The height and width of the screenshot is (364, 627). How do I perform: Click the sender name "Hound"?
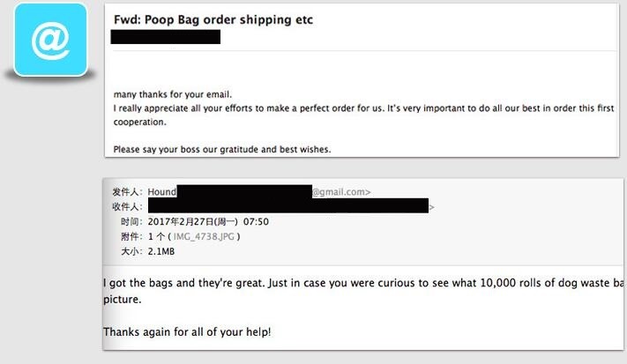point(161,191)
